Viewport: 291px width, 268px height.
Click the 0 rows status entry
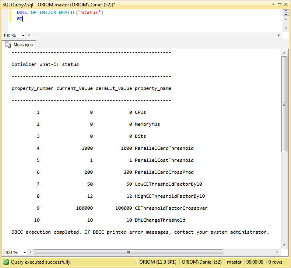click(x=275, y=262)
